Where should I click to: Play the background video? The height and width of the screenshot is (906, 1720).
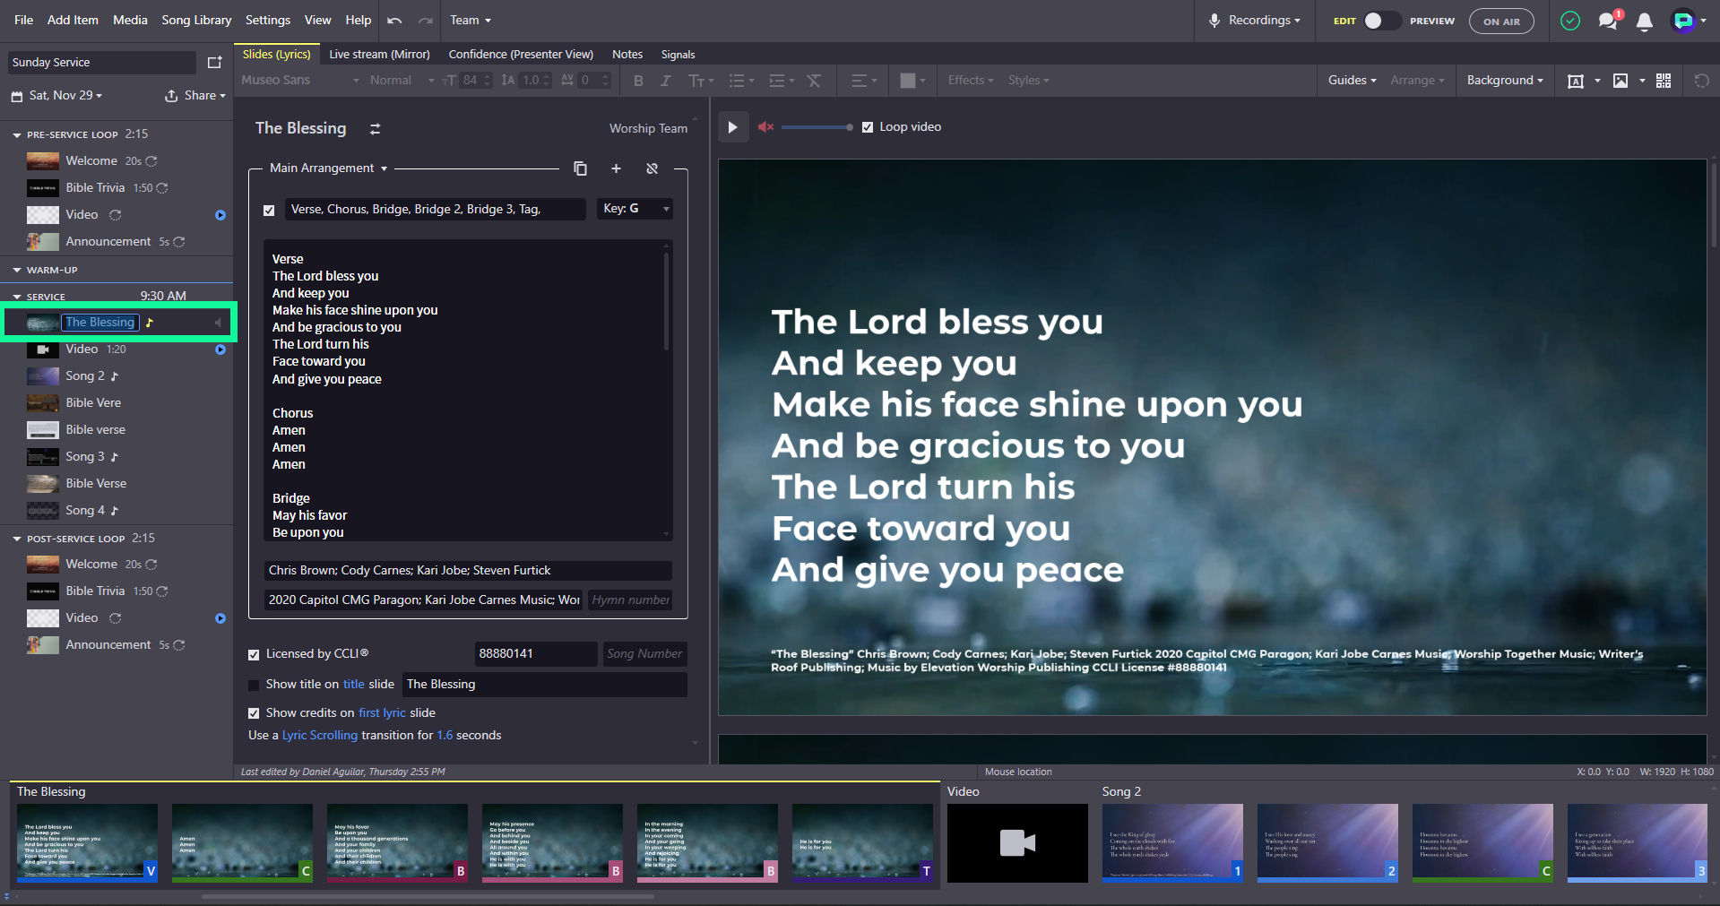coord(732,127)
